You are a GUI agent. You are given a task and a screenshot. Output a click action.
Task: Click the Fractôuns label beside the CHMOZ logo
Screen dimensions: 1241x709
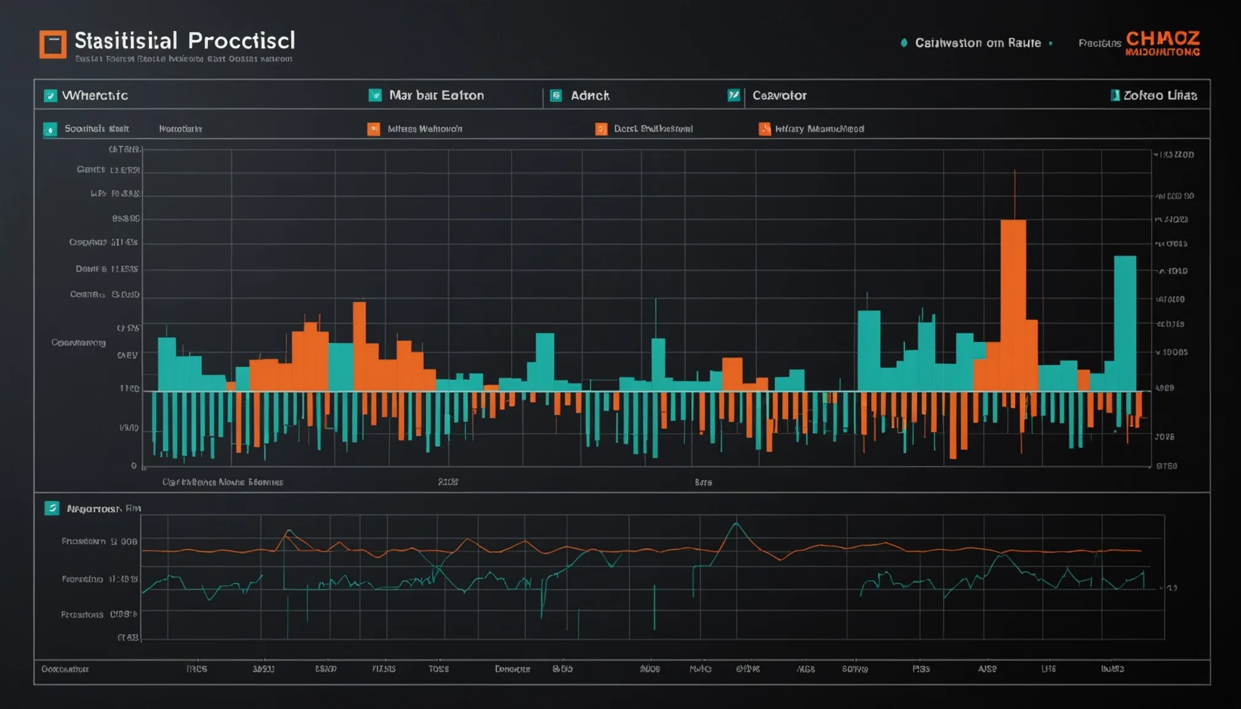click(x=1100, y=43)
